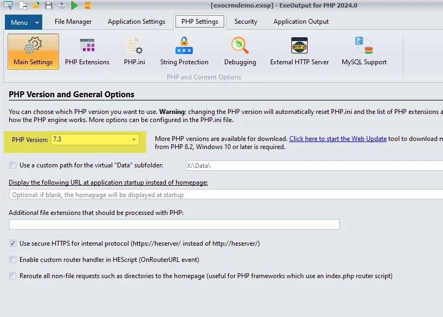Switch to the Security tab

[x=246, y=22]
